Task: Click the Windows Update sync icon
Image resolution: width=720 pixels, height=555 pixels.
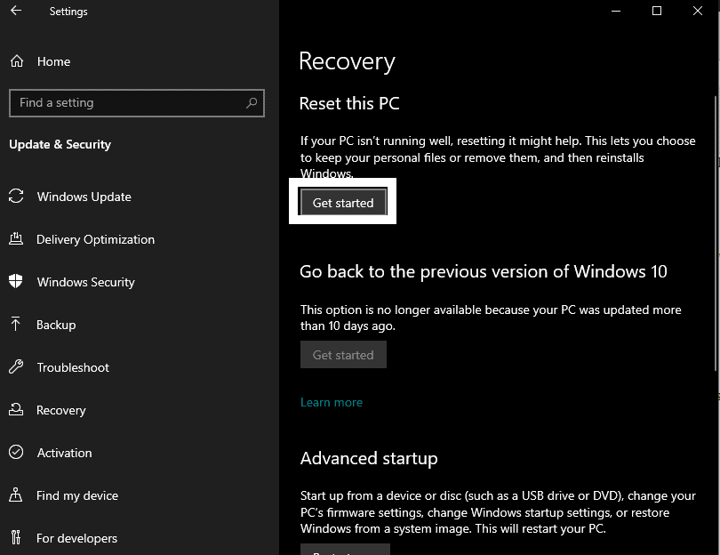Action: tap(16, 197)
